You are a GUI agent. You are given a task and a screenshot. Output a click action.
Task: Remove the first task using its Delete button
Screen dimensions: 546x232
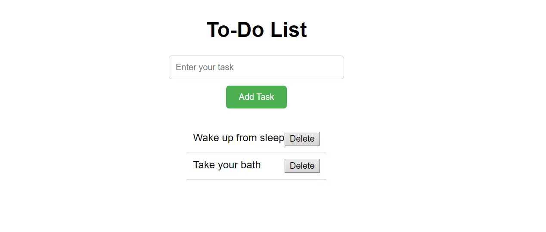click(x=302, y=139)
